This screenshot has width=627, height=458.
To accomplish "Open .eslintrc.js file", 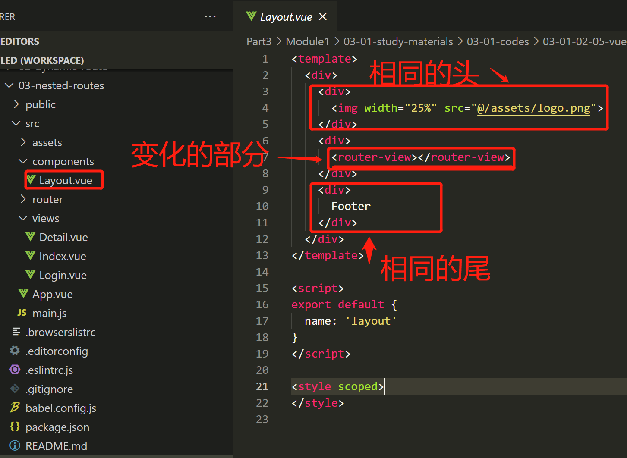I will 49,370.
